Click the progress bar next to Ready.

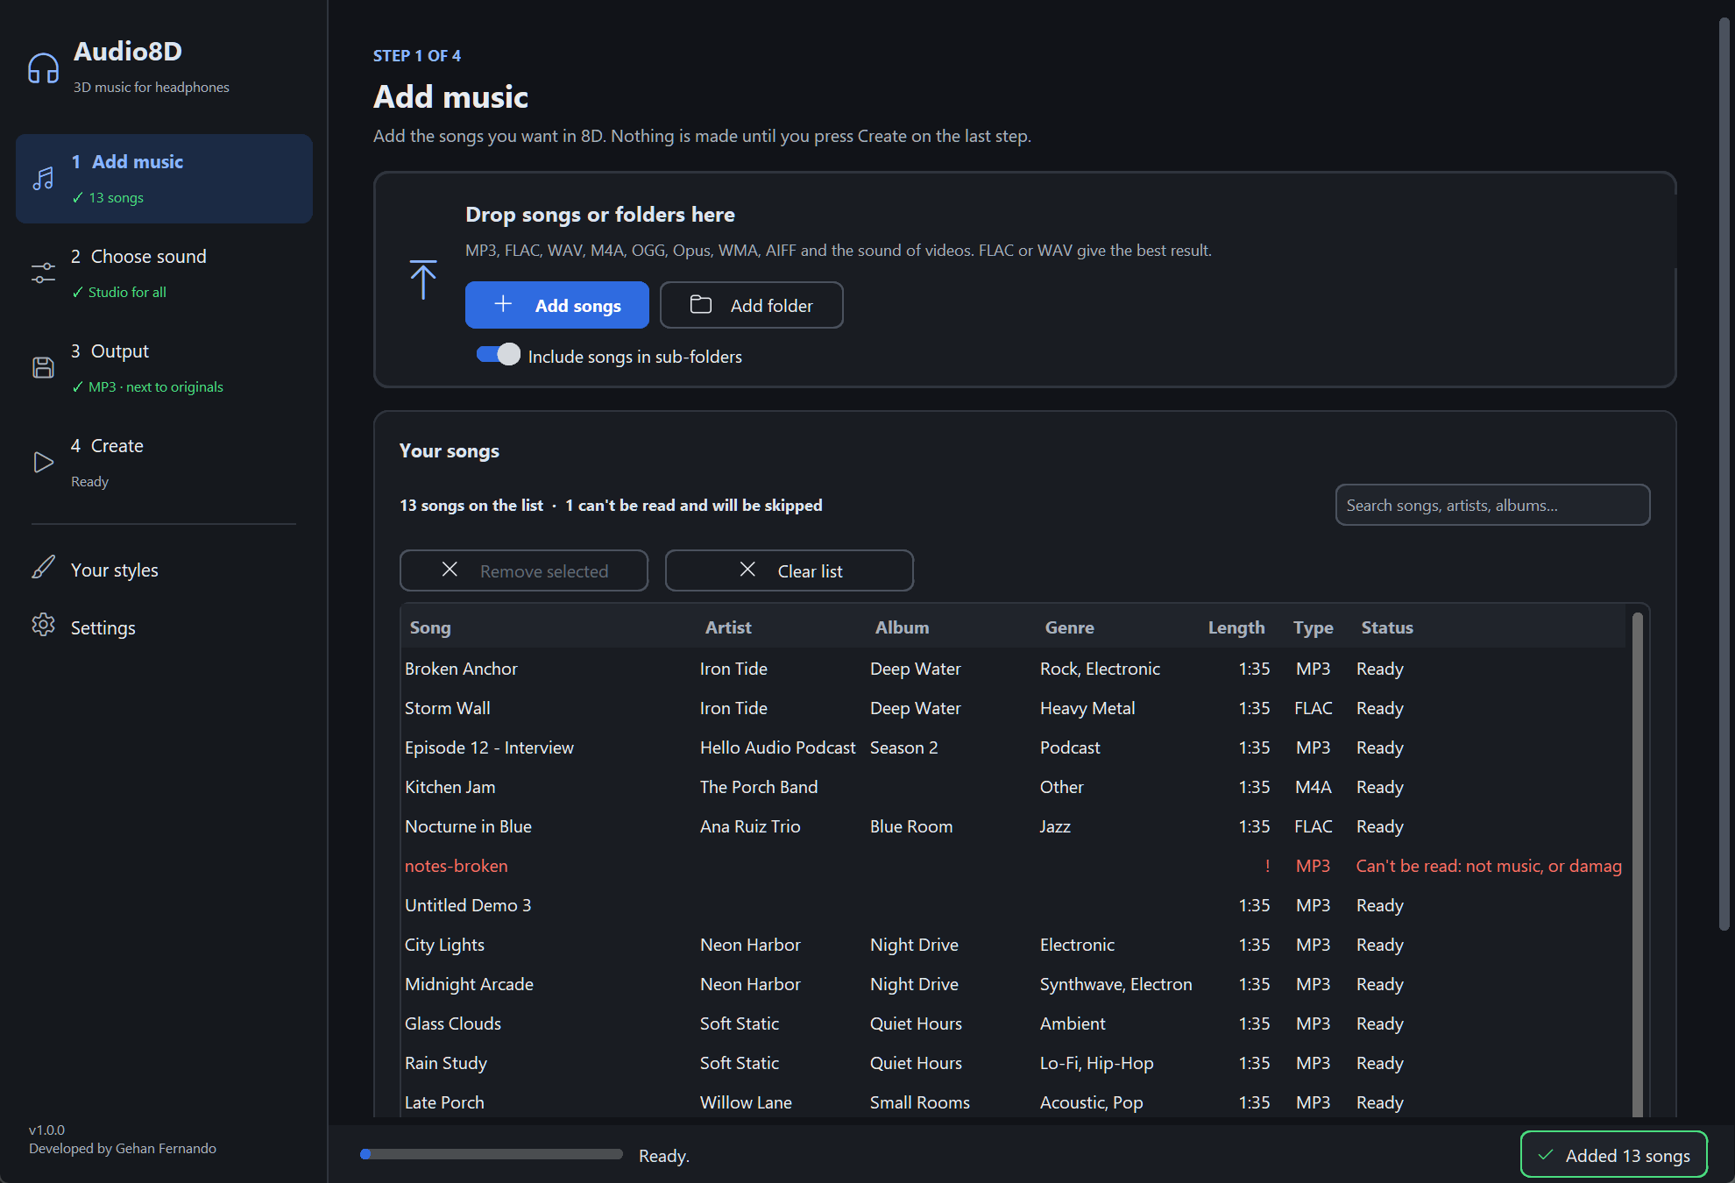click(x=492, y=1155)
